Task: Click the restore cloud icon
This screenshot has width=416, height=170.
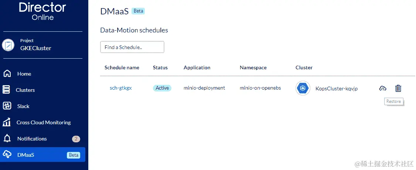Action: [x=383, y=88]
